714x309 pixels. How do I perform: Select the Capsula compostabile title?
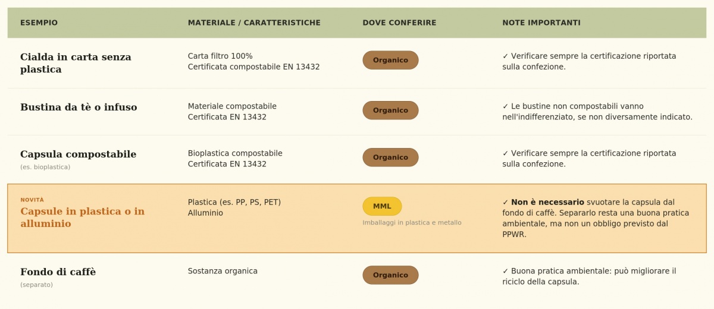click(x=78, y=154)
